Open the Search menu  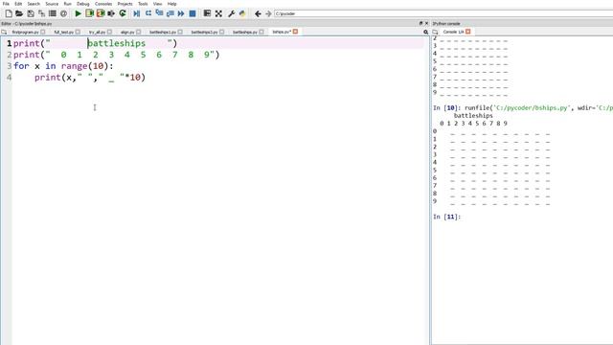(34, 4)
